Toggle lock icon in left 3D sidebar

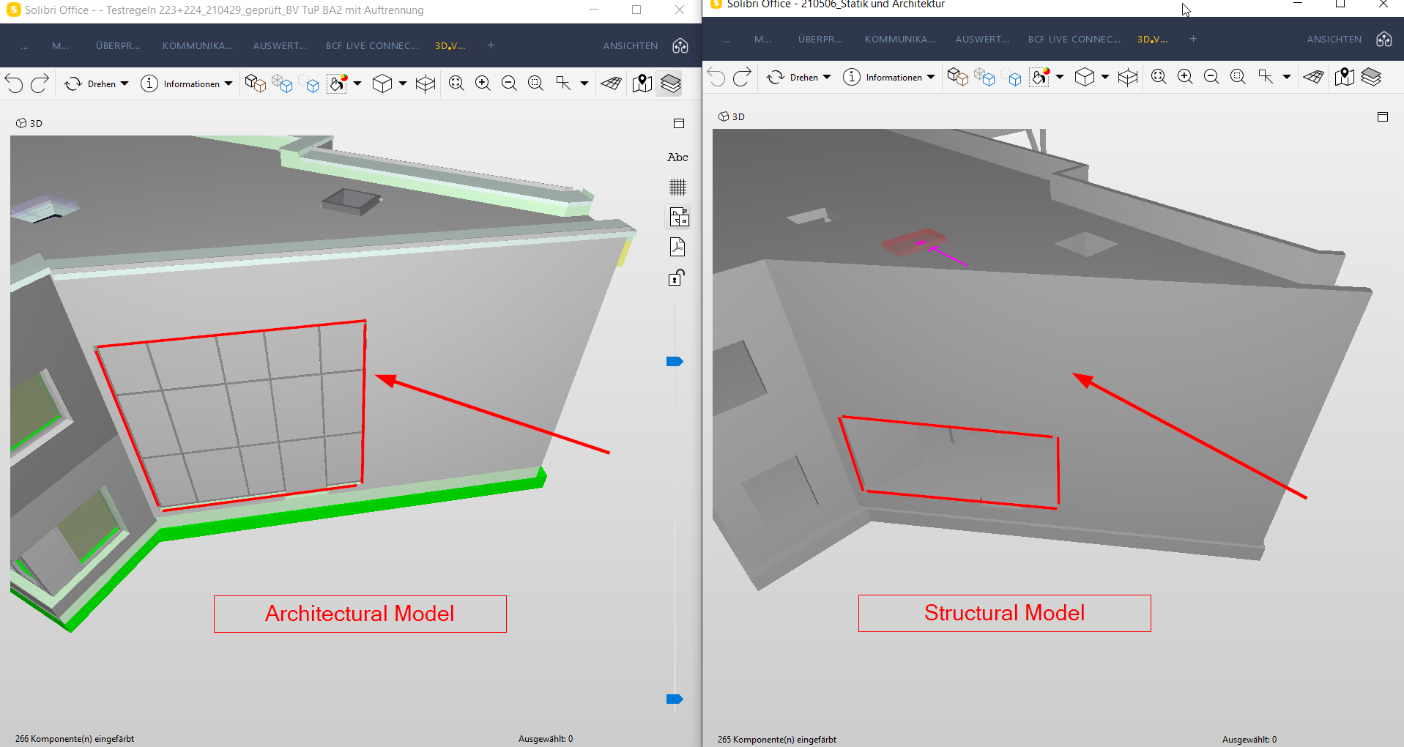[677, 278]
